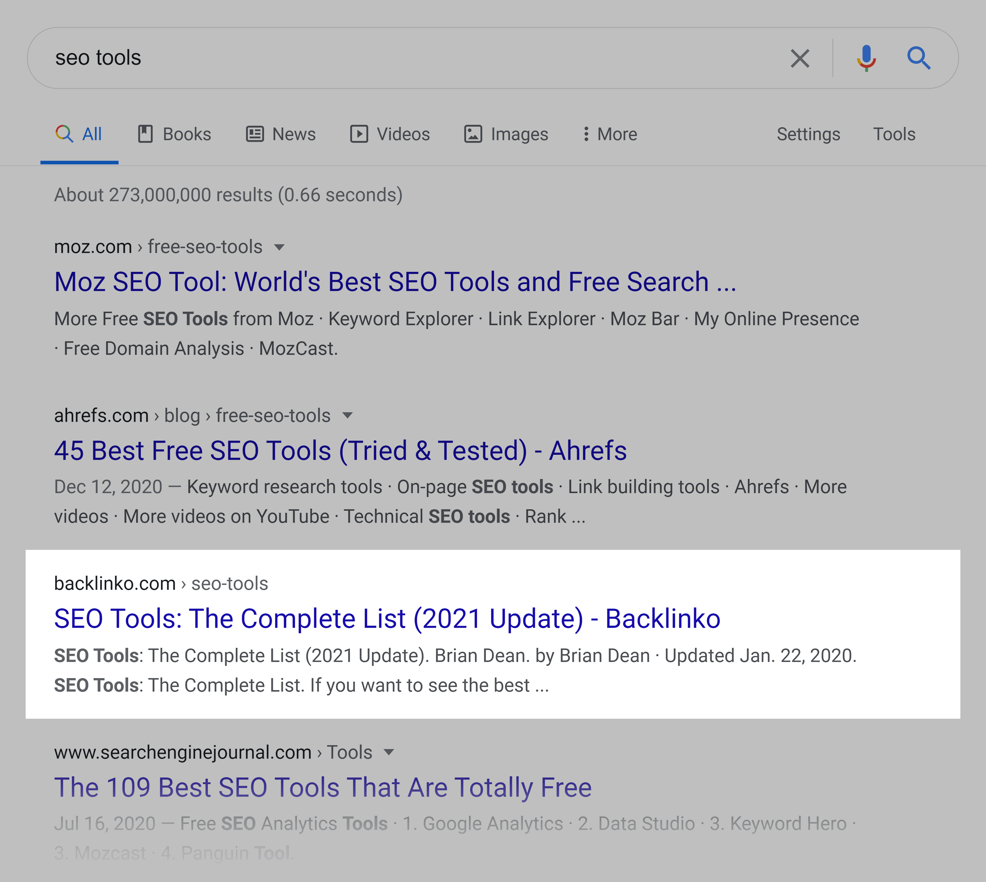Start voice search with the microphone icon
Screen dimensions: 986x882
click(866, 59)
